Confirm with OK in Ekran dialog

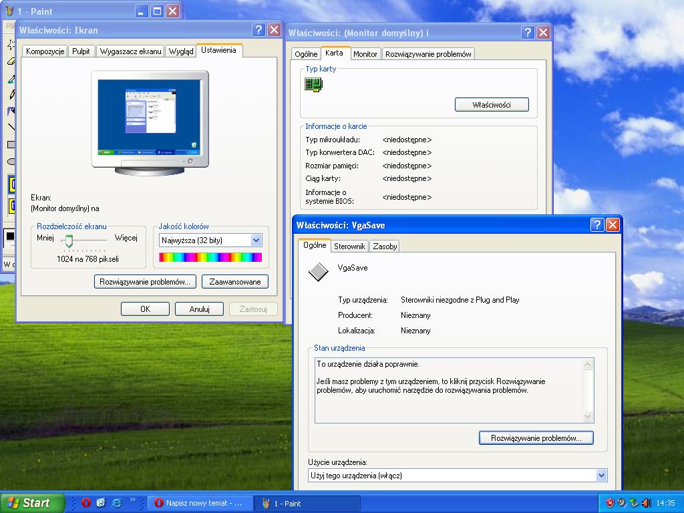145,309
